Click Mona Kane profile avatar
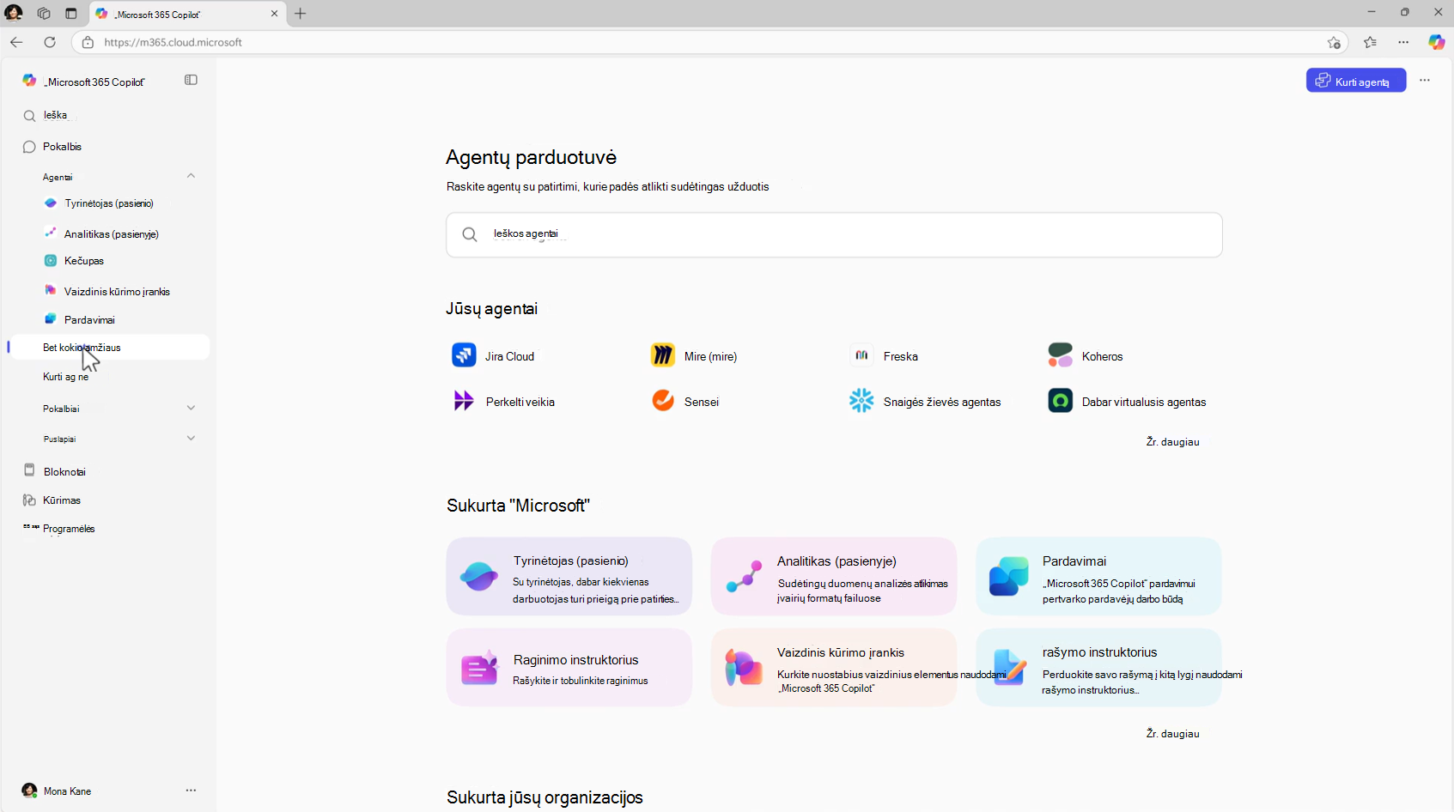Screen dimensions: 1454x812 coord(29,791)
